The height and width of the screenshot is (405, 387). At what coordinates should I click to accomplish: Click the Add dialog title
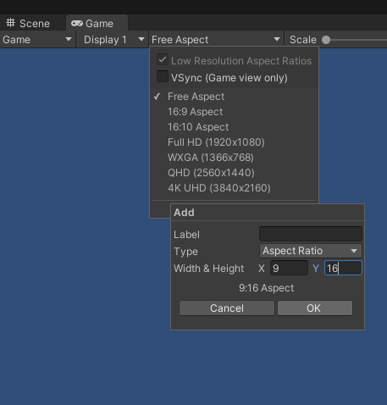point(184,213)
